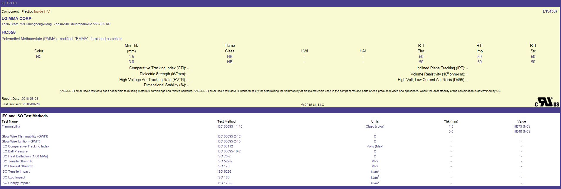Click the Class (color) units cell
Screen dimensions: 561x189
[x=375, y=126]
